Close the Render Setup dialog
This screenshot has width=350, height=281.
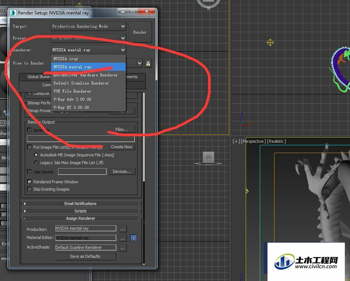tap(147, 11)
